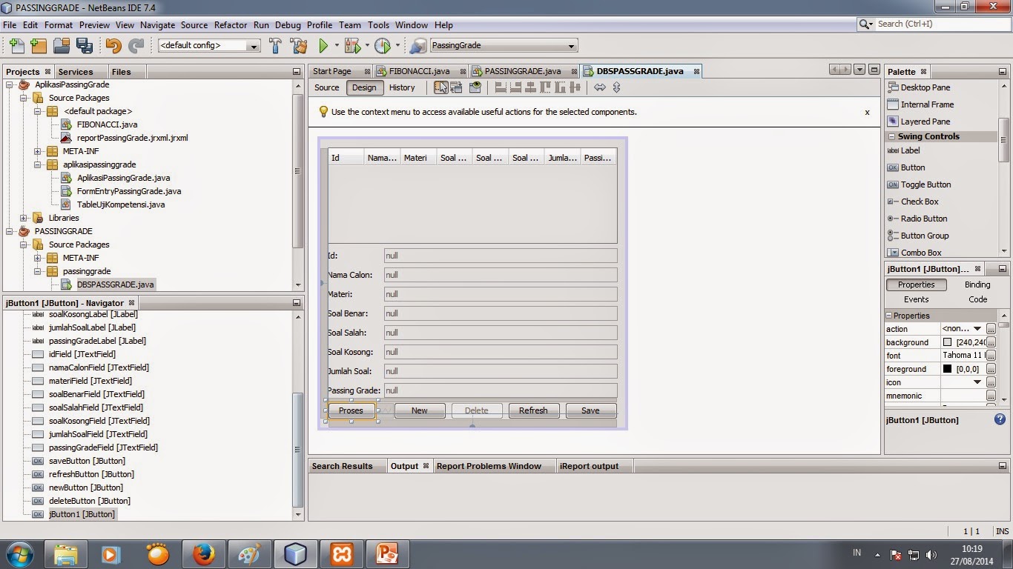Click the background property color swatch

point(947,342)
